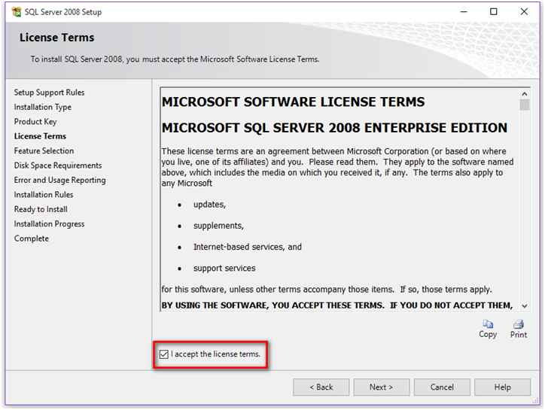
Task: Click the license text scroll down arrow
Action: click(525, 305)
